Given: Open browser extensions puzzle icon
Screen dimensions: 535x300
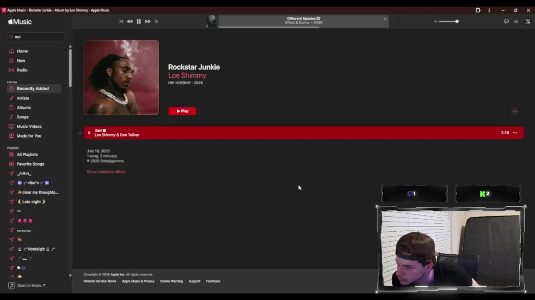Looking at the screenshot, I should (478, 10).
